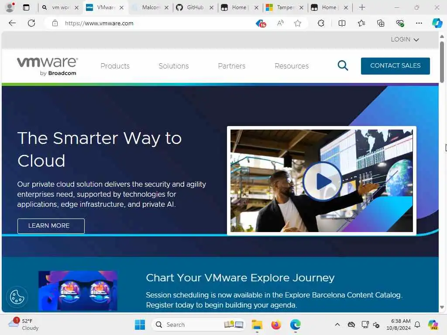Open the Solutions menu
The height and width of the screenshot is (335, 447).
click(174, 66)
